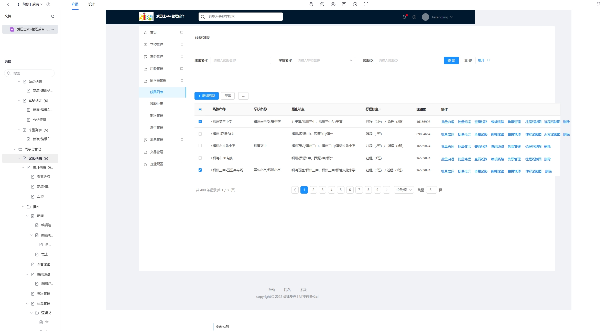Open 线路征集 in side menu
Viewport: 607px width, 331px height.
point(157,103)
